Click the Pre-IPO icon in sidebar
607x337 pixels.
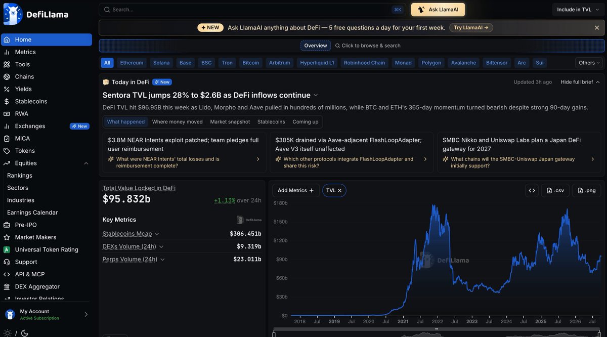(x=7, y=225)
